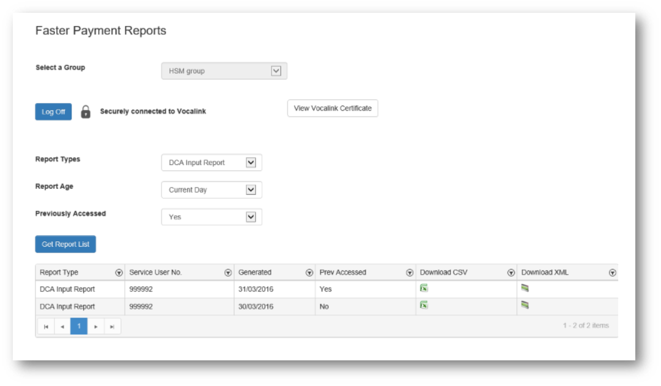Download XML for the 31/03/2016 report
This screenshot has width=661, height=386.
[525, 288]
